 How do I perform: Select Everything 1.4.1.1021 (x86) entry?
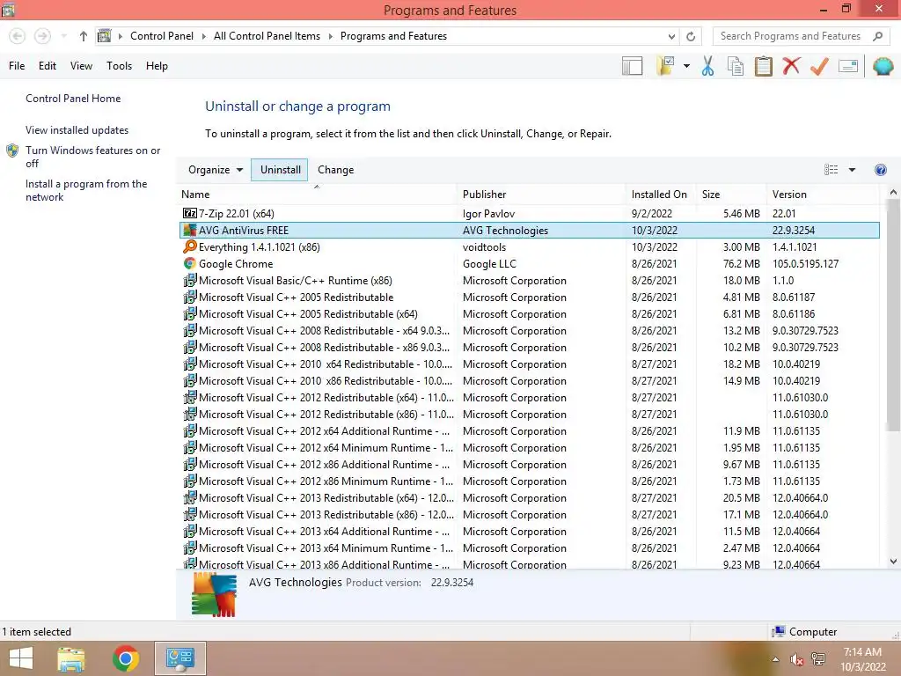529,247
